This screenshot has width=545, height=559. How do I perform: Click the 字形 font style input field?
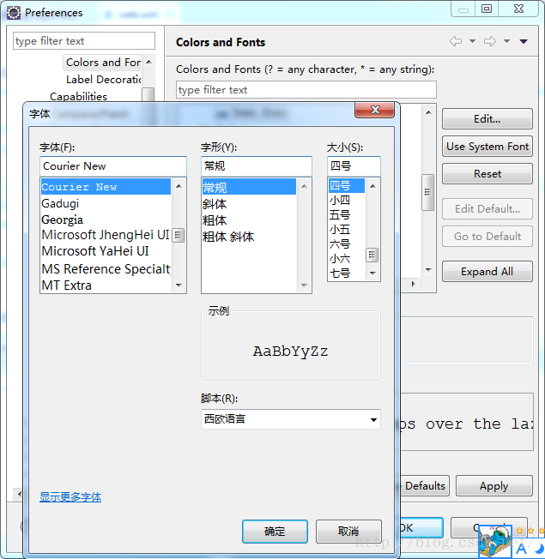(x=257, y=165)
